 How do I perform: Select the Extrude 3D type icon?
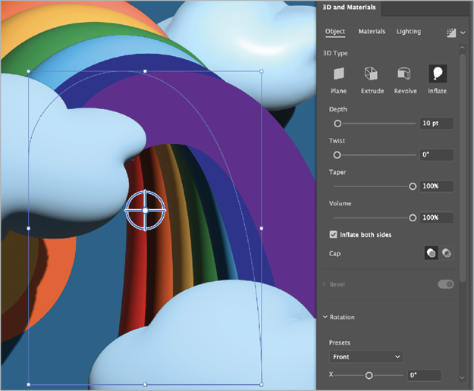[x=372, y=74]
